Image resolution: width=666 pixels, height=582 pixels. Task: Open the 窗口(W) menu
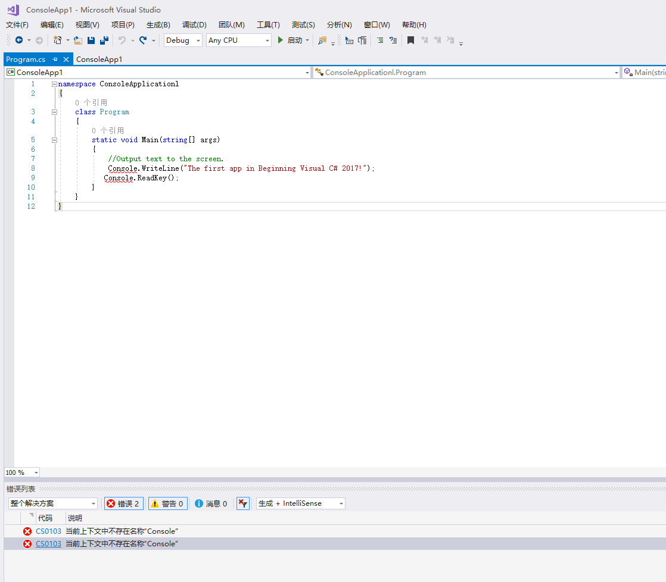[x=376, y=25]
